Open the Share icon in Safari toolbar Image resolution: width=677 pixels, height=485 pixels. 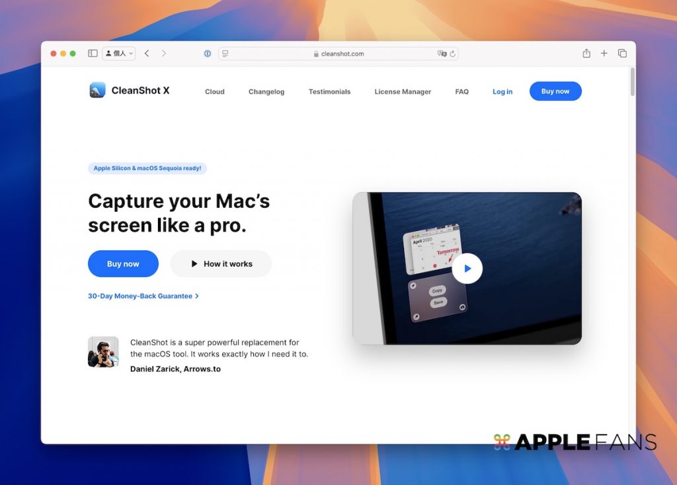point(586,54)
